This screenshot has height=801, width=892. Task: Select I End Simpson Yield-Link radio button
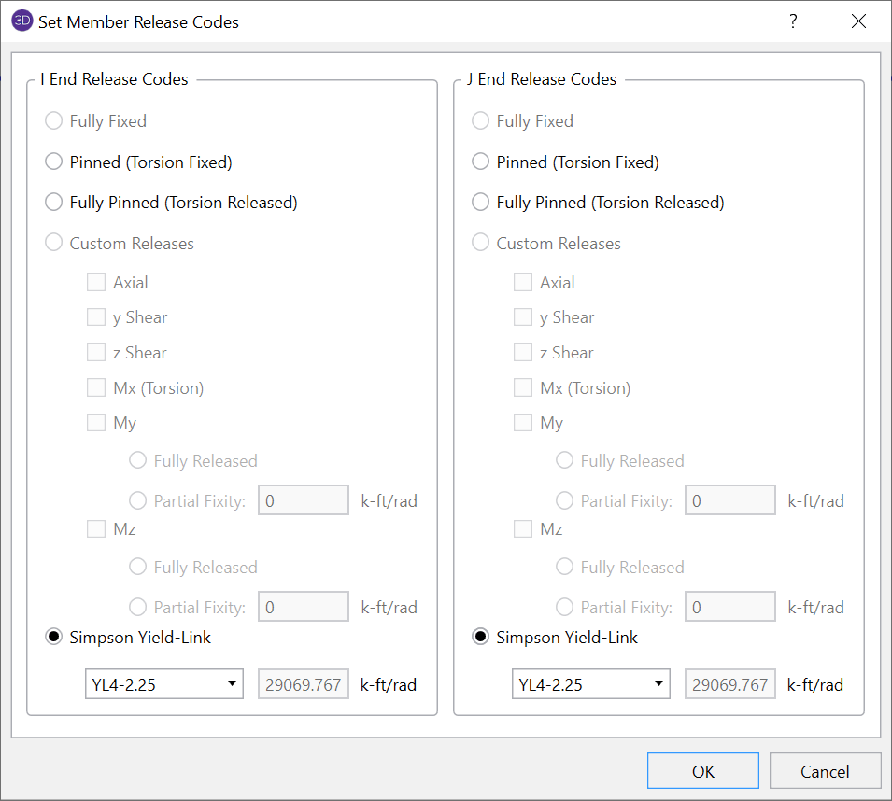click(x=54, y=639)
